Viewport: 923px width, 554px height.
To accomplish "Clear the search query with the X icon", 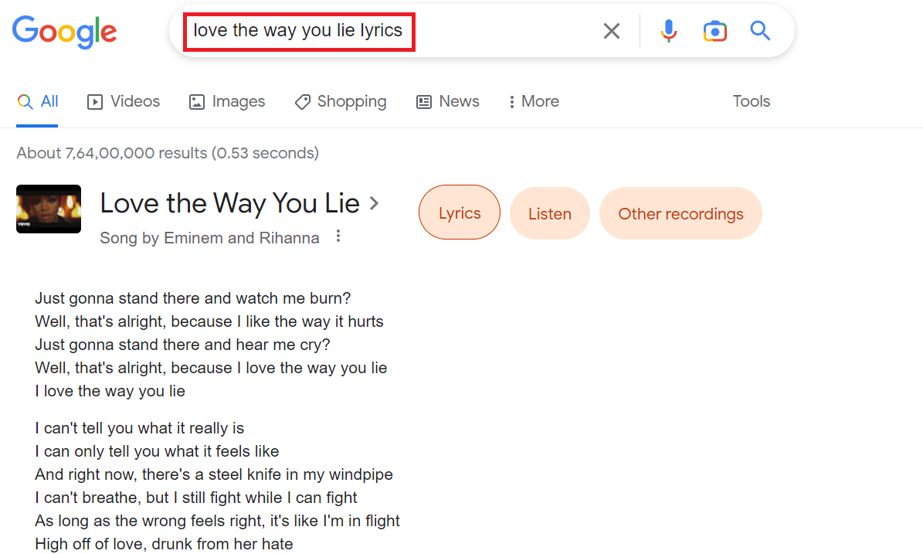I will click(612, 31).
